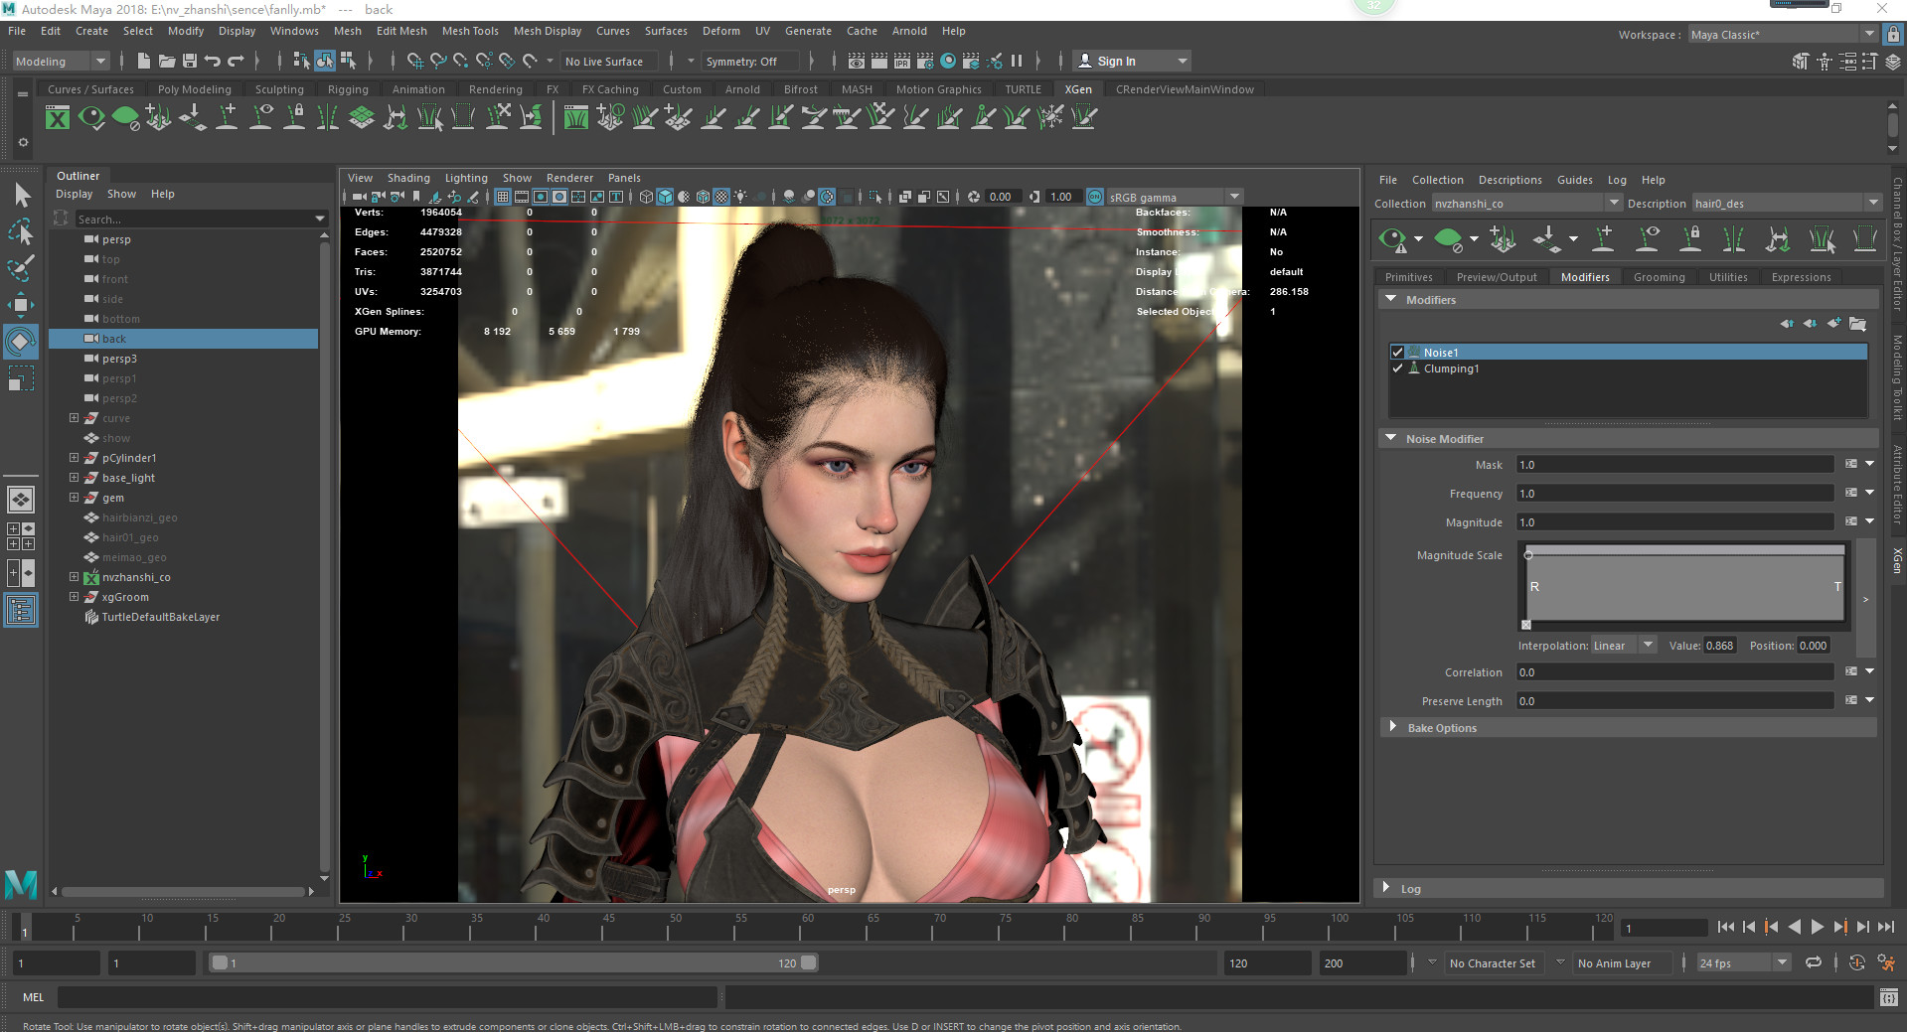Collapse the Noise Modifier section
This screenshot has height=1032, width=1907.
(1391, 438)
